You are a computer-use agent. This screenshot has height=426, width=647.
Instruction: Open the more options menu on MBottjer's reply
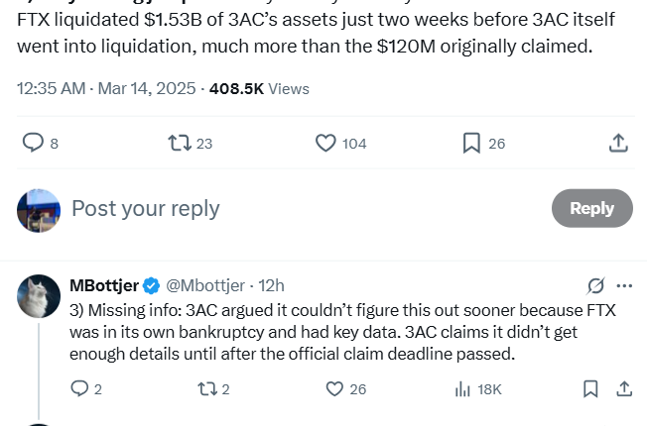coord(624,285)
